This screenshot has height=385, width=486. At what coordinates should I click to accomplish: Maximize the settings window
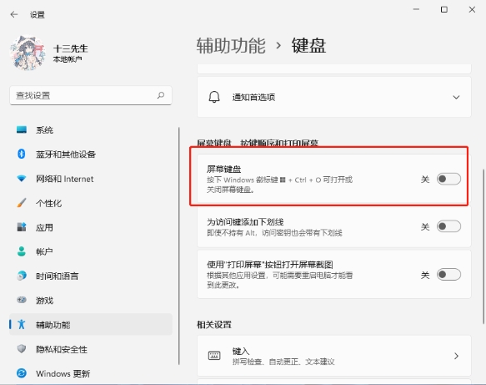pos(443,10)
